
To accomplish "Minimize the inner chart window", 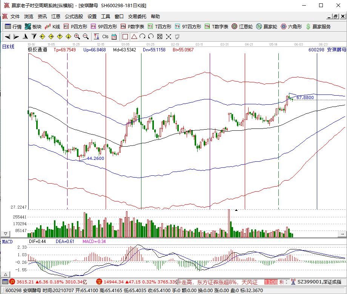I will (329, 16).
